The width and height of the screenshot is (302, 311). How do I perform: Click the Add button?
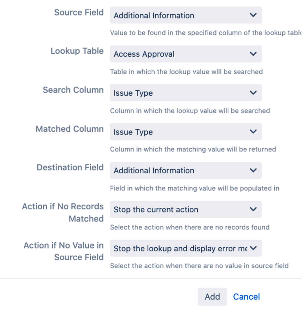(212, 297)
